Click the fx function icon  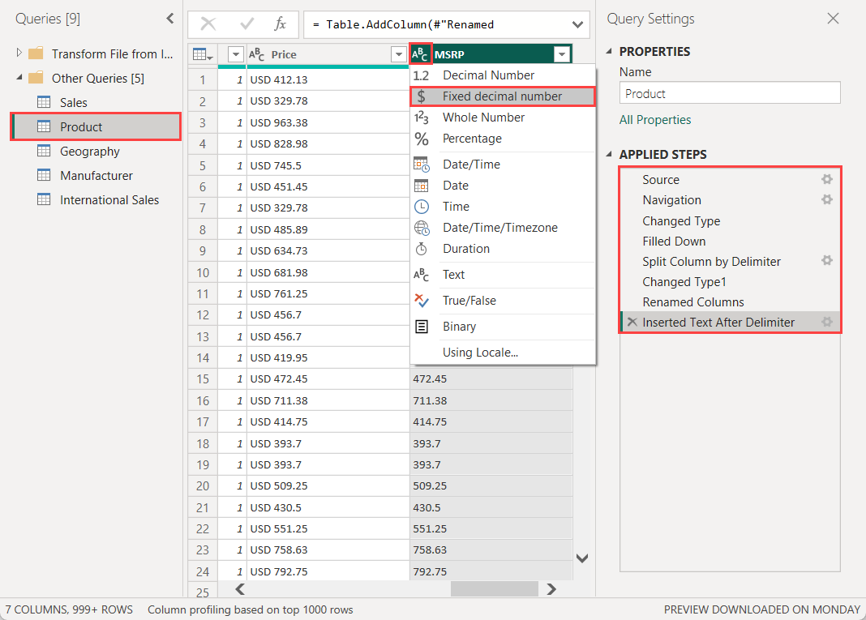(x=281, y=24)
